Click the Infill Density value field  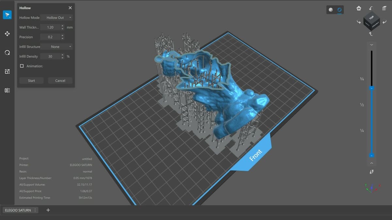[50, 57]
